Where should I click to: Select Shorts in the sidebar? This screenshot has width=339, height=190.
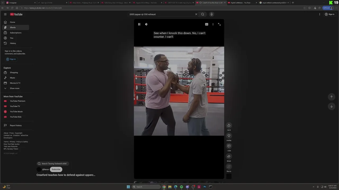click(x=15, y=27)
